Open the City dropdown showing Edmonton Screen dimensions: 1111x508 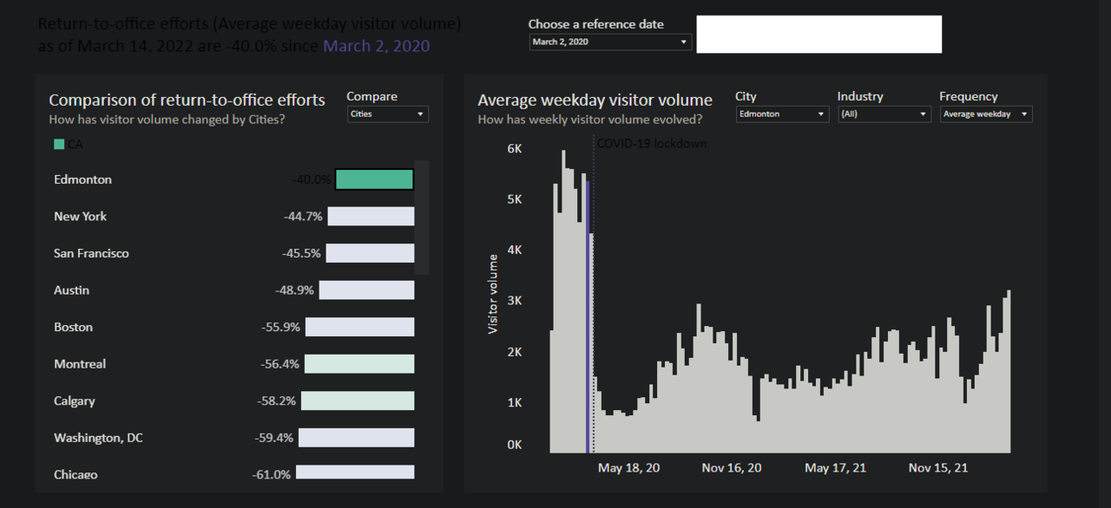click(x=782, y=114)
